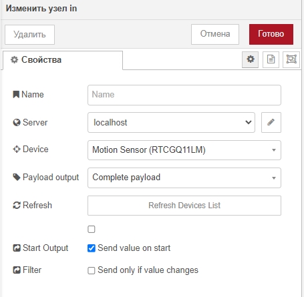Click the refresh arrows icon beside Refresh
The image size is (304, 297).
[x=17, y=205]
